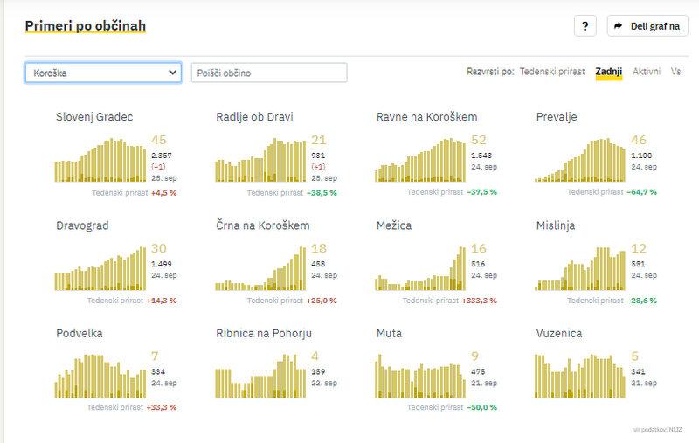Screen dimensions: 699x443
Task: Open the question mark help button
Action: pos(585,26)
